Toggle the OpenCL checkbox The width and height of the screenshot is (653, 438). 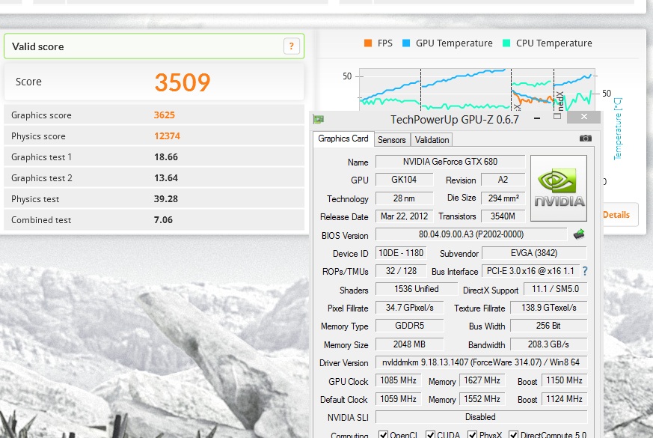pyautogui.click(x=383, y=434)
